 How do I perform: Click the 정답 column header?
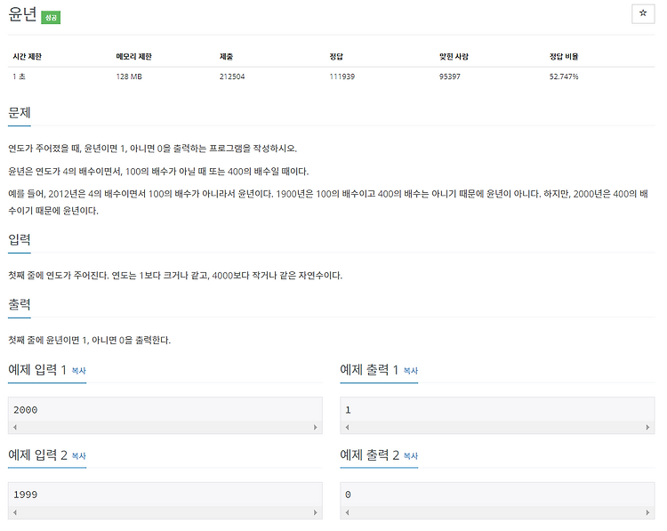(336, 57)
